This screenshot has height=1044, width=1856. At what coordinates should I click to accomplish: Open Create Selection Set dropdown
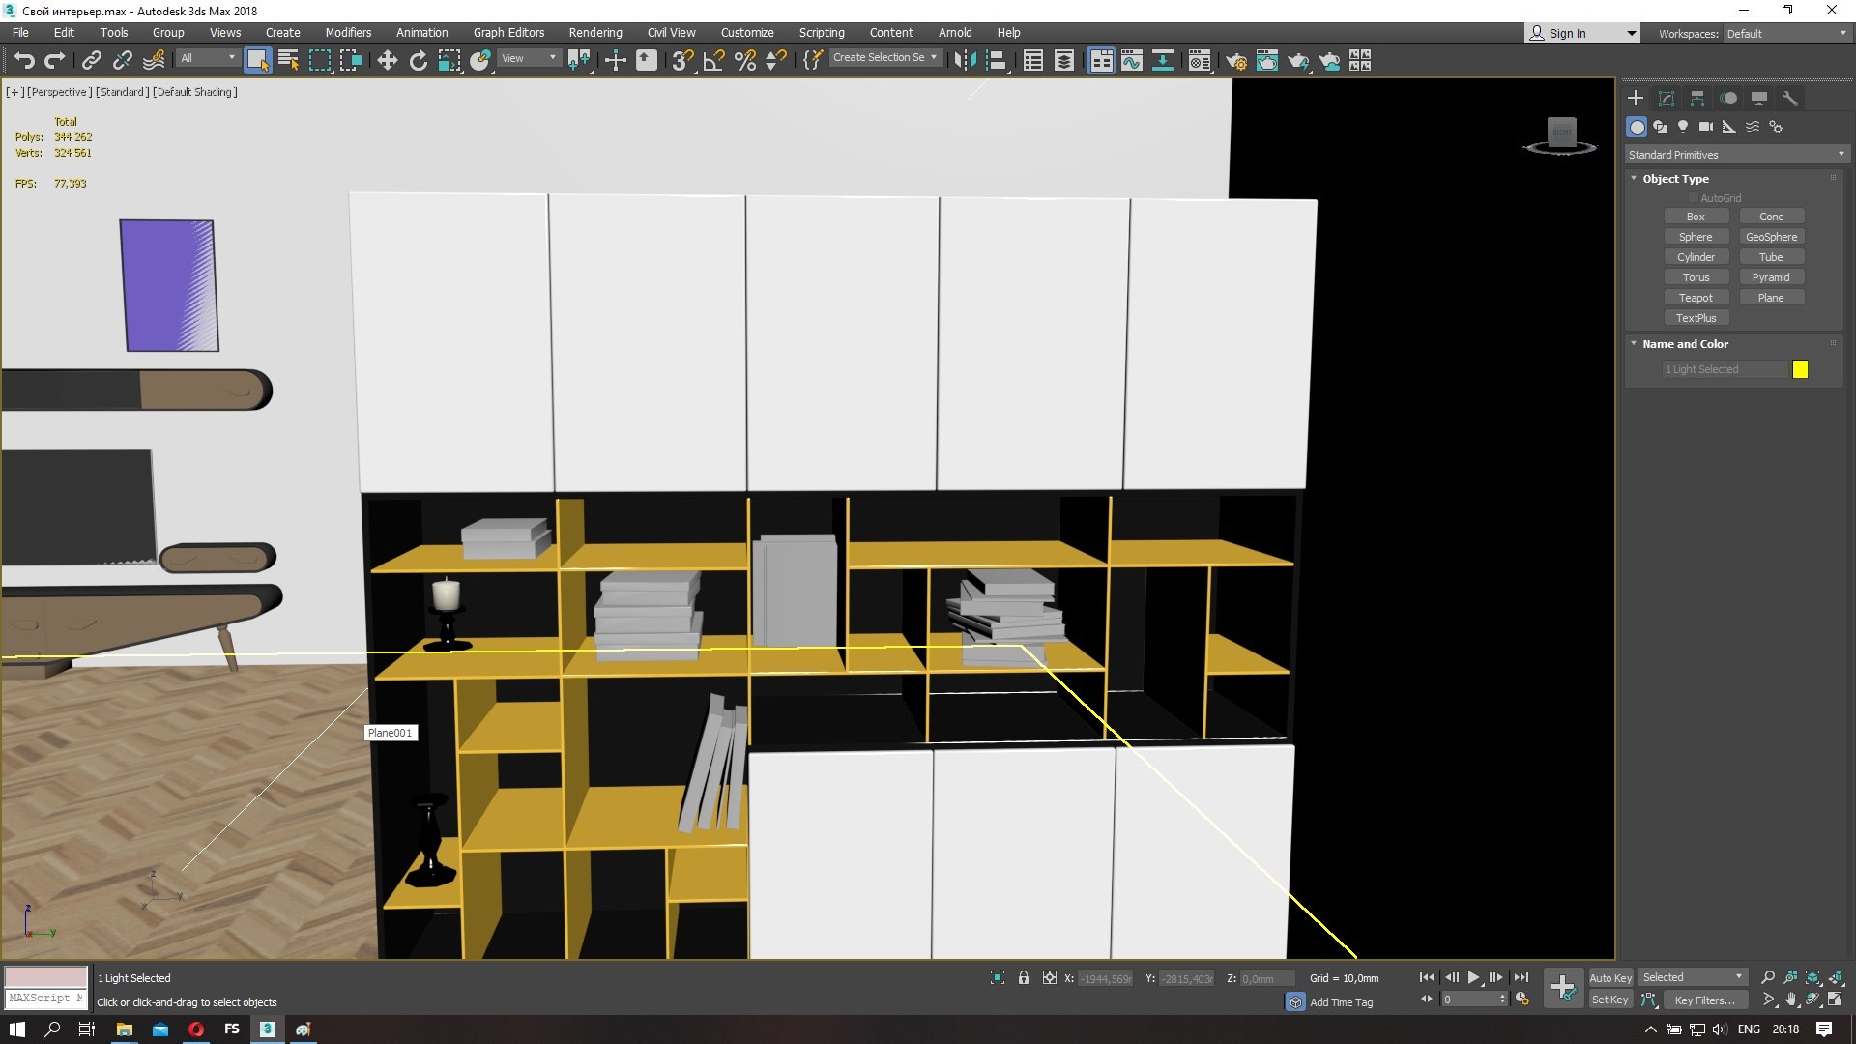click(x=885, y=58)
